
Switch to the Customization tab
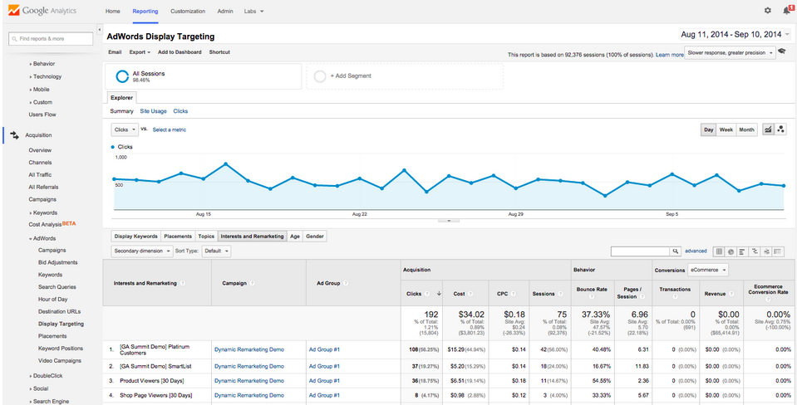coord(188,12)
